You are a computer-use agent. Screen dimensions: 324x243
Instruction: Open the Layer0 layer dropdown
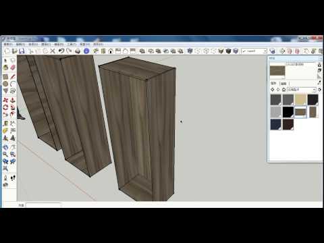[254, 51]
